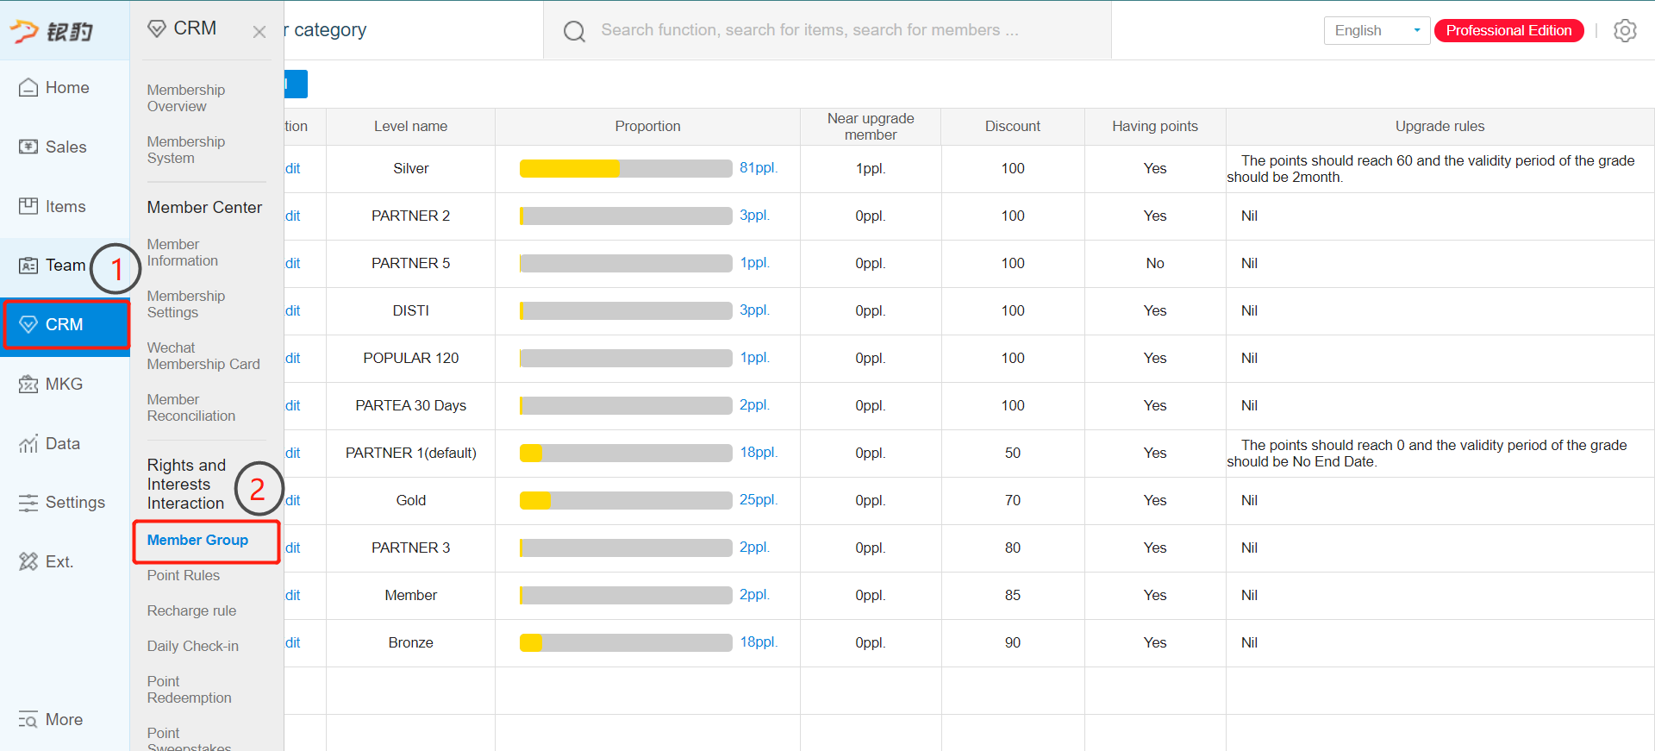Click the Proportion column header
This screenshot has height=751, width=1655.
[647, 127]
